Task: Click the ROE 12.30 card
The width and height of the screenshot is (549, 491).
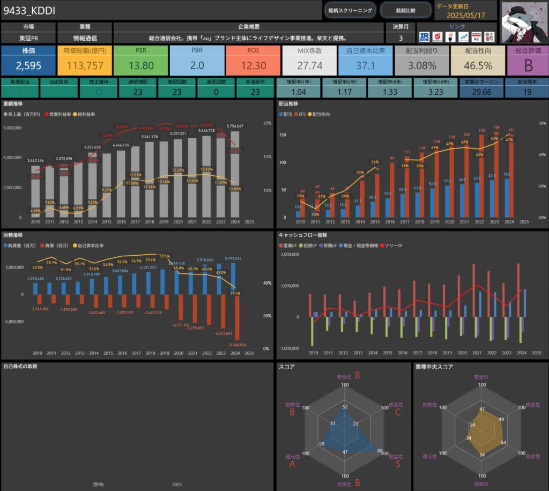Action: click(253, 60)
